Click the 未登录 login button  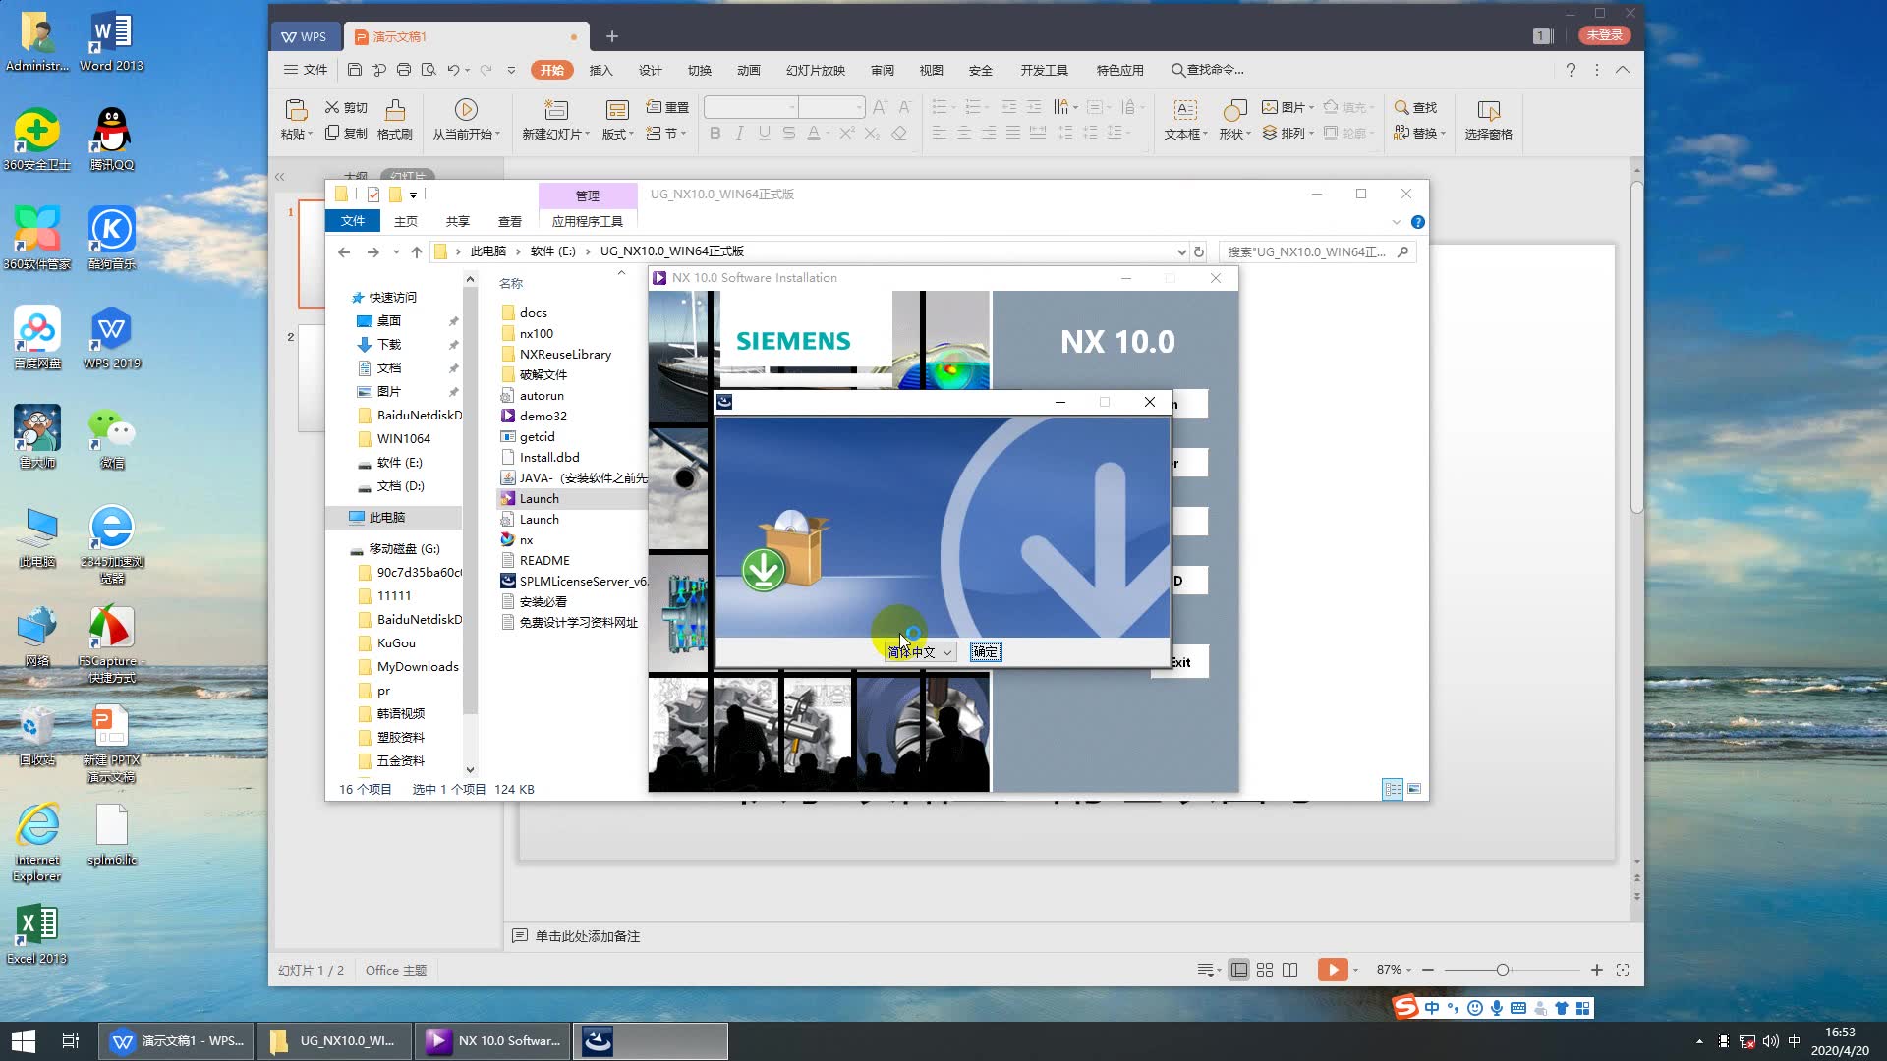click(1605, 35)
